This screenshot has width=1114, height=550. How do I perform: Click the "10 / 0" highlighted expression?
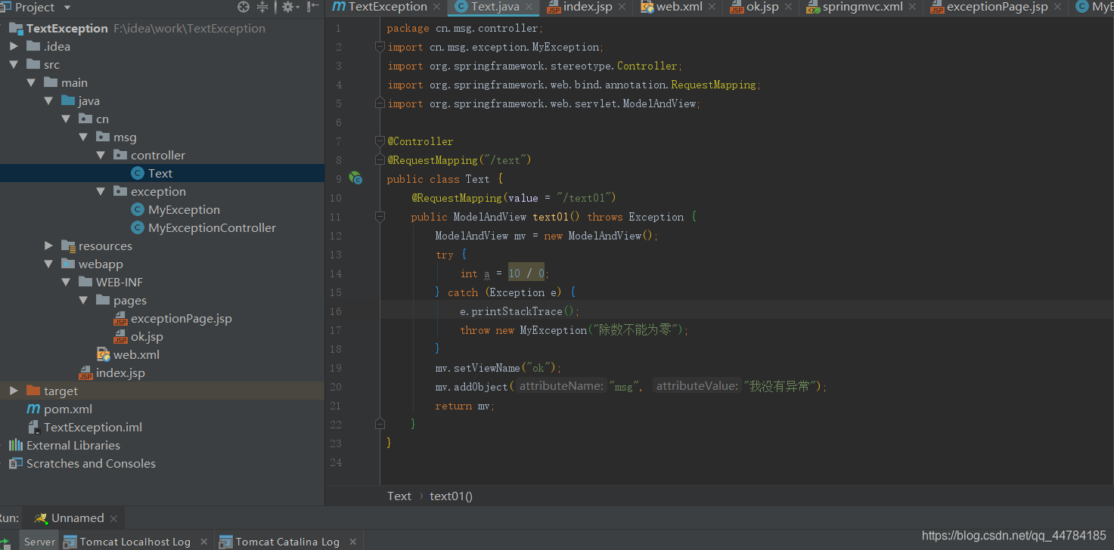(x=526, y=273)
